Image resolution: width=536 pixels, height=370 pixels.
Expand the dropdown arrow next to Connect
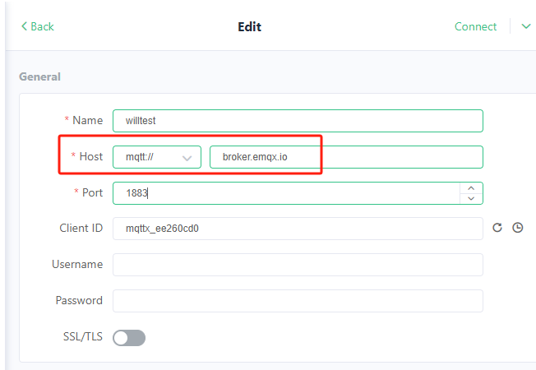pos(526,26)
